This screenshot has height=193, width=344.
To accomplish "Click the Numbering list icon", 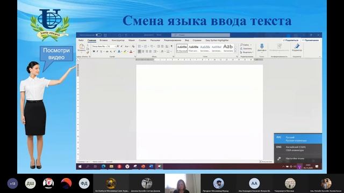I will [x=145, y=47].
